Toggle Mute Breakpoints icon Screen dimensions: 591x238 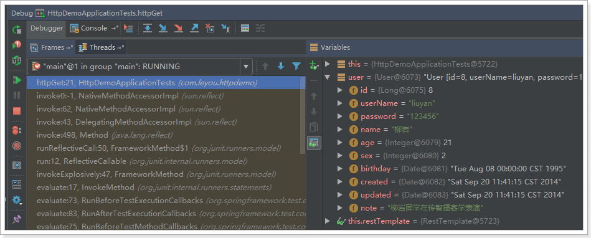[17, 146]
